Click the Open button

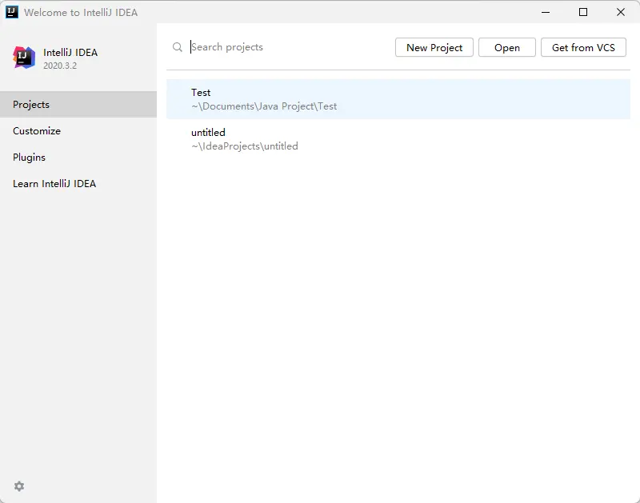[x=507, y=47]
